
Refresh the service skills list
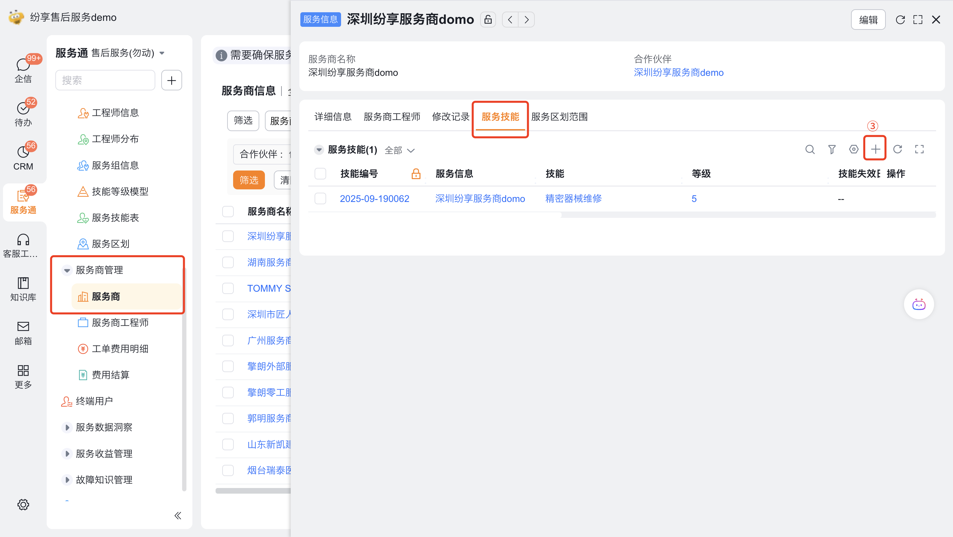(897, 149)
